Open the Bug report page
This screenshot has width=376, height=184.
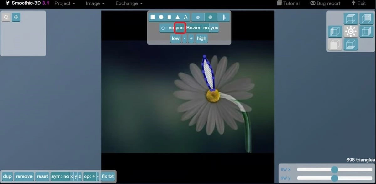pyautogui.click(x=325, y=3)
